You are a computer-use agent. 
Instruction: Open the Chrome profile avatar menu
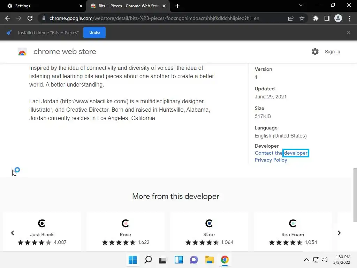tap(338, 18)
